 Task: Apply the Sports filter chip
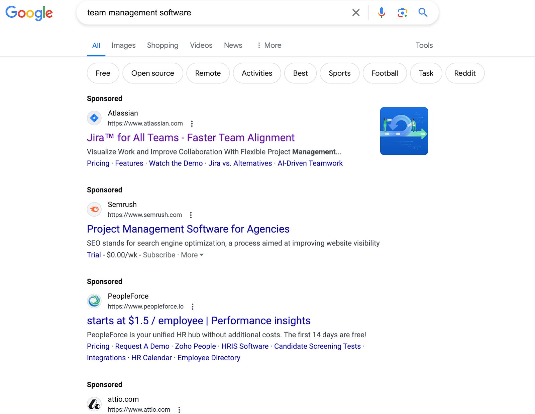340,73
